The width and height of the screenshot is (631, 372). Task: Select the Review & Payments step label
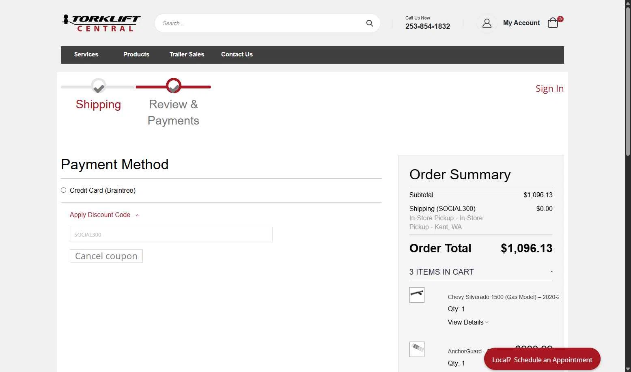[x=173, y=112]
